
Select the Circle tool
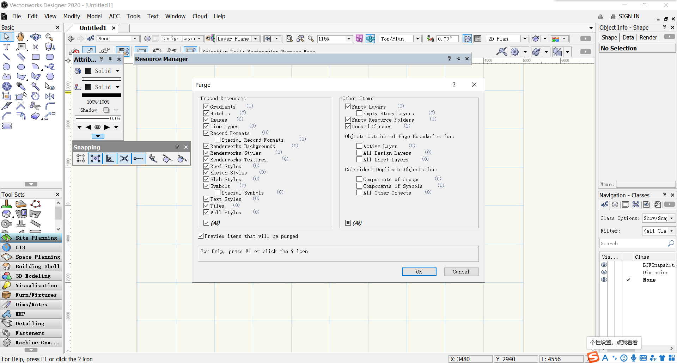click(x=6, y=67)
